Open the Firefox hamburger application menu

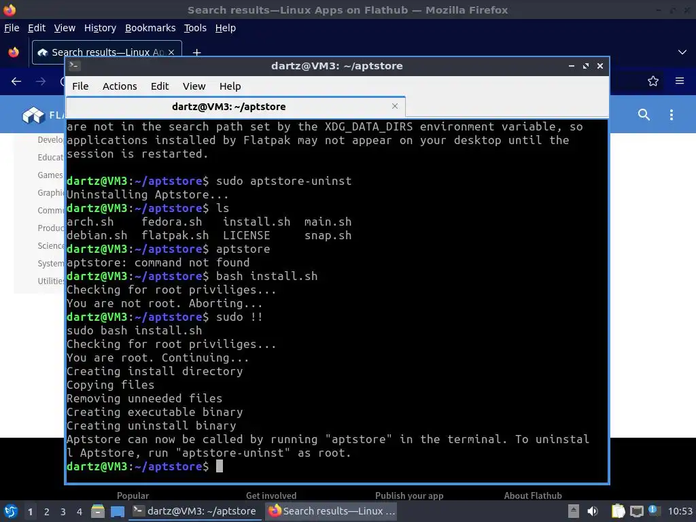tap(680, 81)
